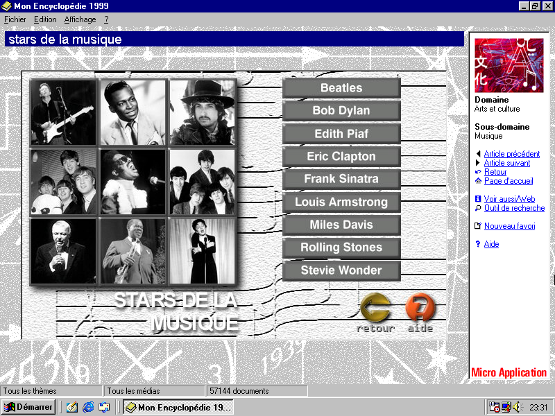Click the Tous les médias status field
This screenshot has width=555, height=416.
click(153, 391)
